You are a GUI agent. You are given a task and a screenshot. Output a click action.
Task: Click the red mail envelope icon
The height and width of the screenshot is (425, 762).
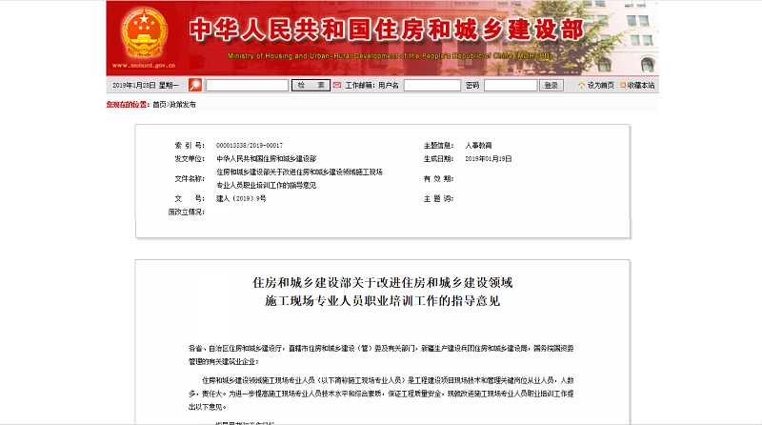click(x=337, y=85)
